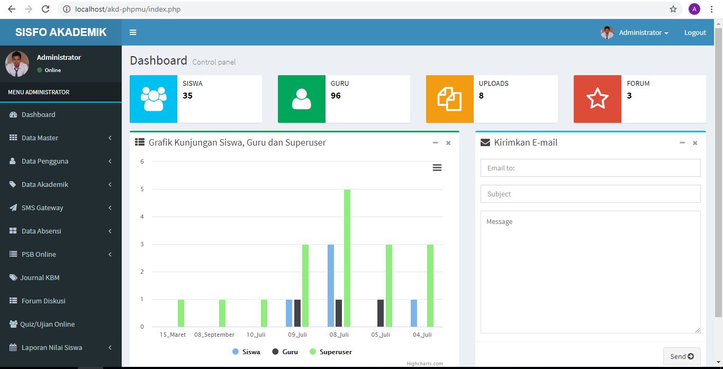Click the Logout link

[695, 32]
